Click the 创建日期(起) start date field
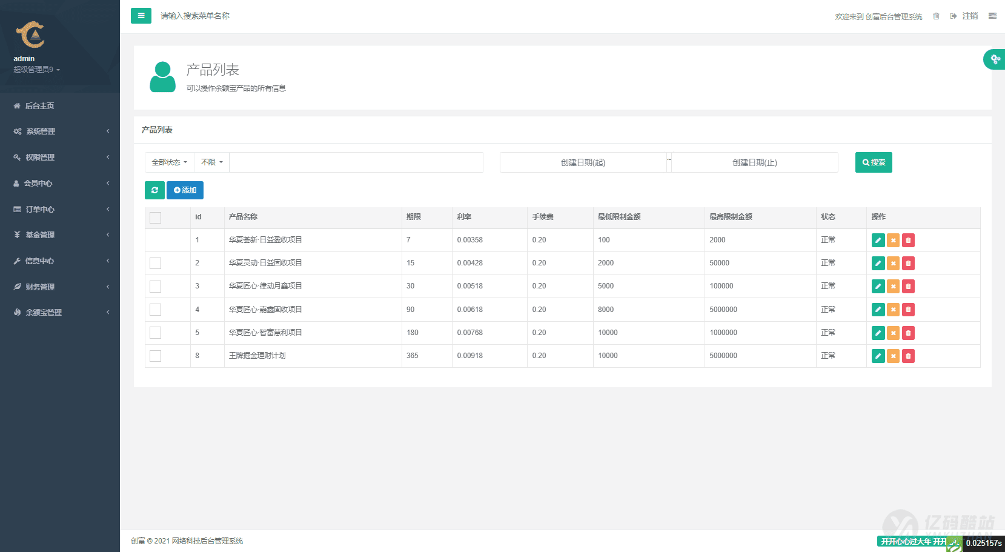The height and width of the screenshot is (552, 1005). coord(583,162)
